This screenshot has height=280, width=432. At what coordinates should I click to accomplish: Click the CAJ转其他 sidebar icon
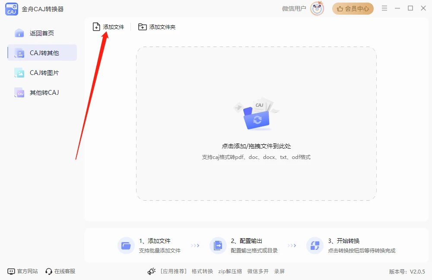click(x=19, y=53)
